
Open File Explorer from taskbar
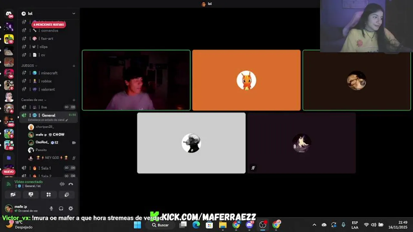tap(223, 225)
